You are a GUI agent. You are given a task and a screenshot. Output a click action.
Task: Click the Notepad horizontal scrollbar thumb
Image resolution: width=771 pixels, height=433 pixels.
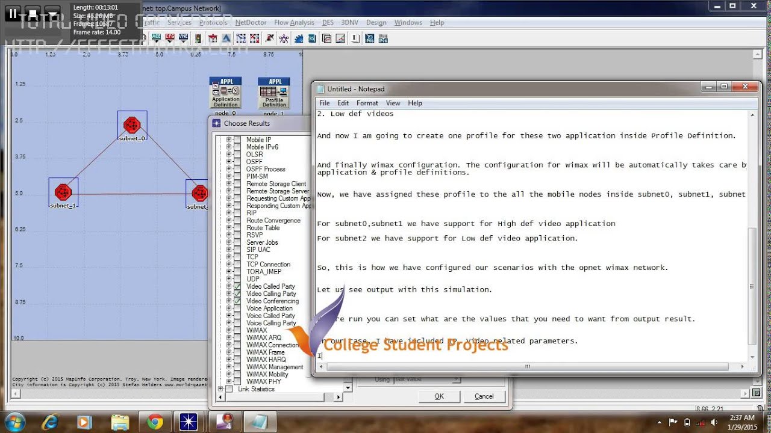tap(527, 366)
